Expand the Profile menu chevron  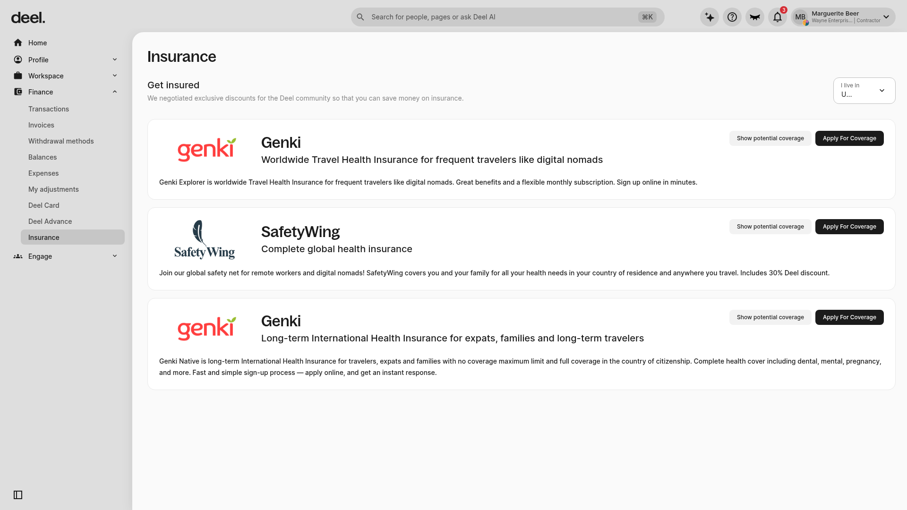(115, 59)
